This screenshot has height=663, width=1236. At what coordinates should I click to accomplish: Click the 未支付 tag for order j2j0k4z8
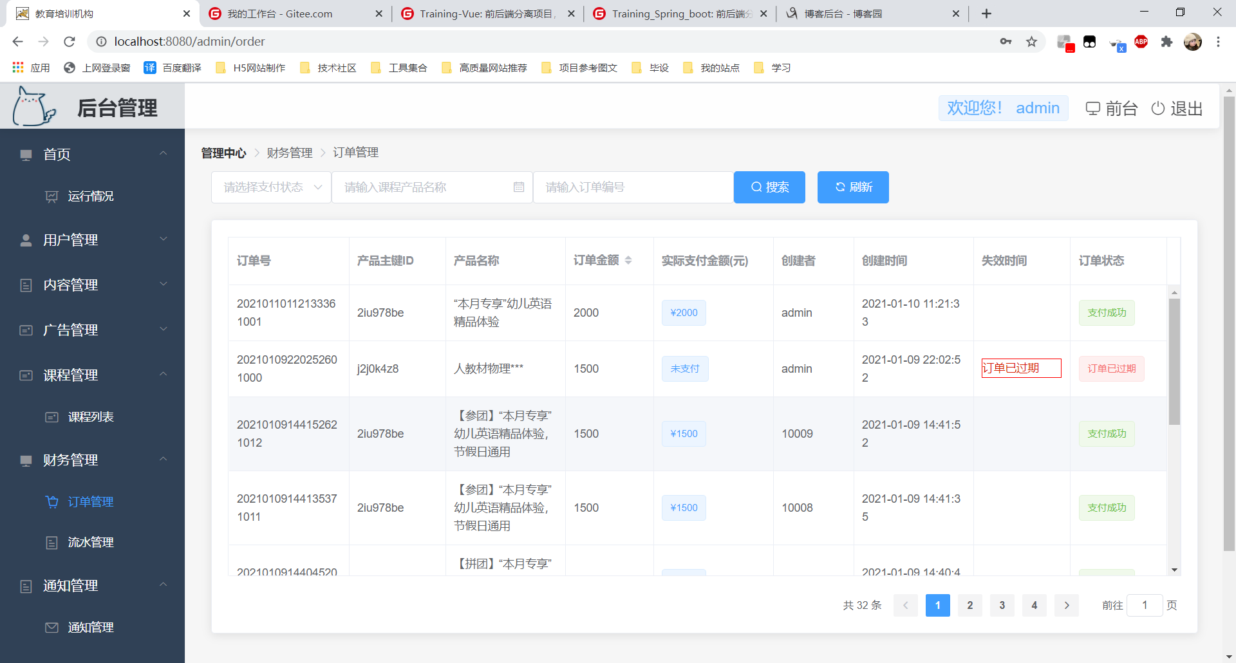685,369
